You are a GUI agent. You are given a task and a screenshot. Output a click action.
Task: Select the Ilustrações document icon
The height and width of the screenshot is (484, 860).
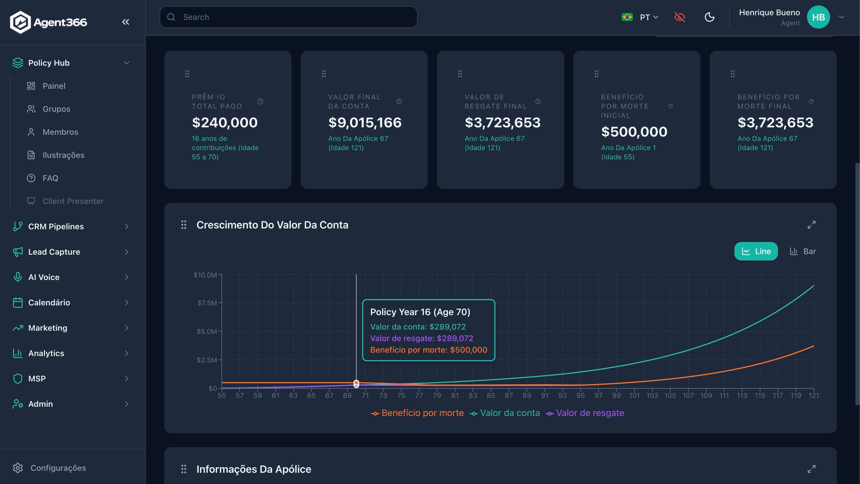point(31,155)
